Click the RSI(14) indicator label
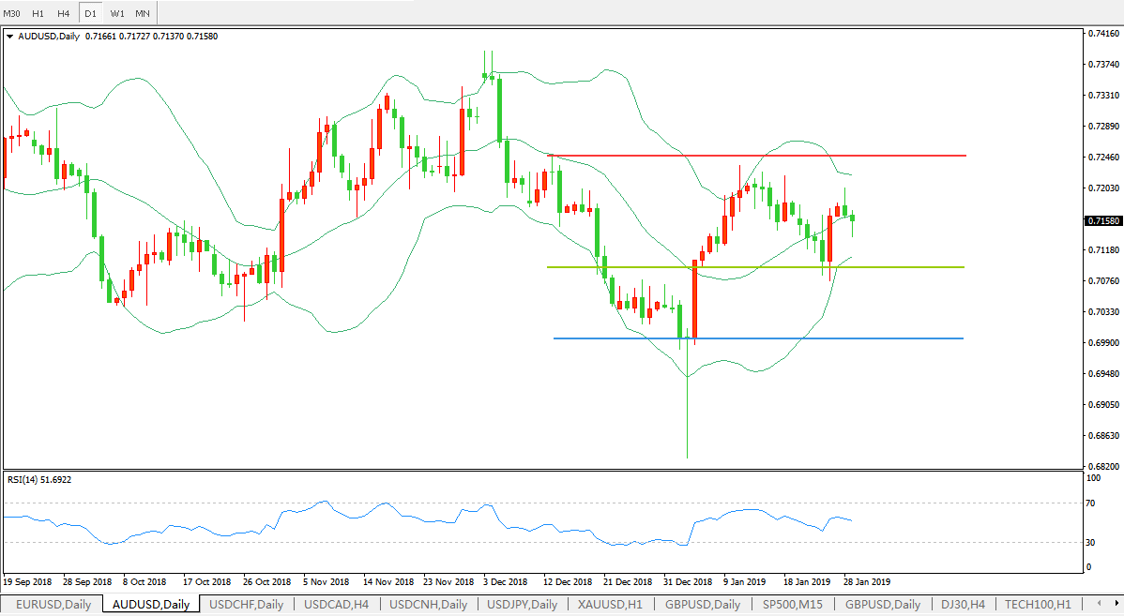1124x616 pixels. 39,479
